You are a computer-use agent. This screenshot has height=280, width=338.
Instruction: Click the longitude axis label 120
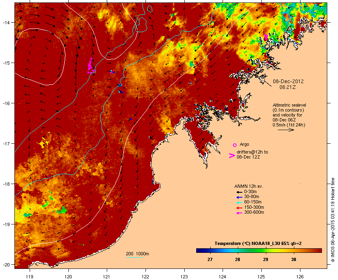[x=68, y=277]
